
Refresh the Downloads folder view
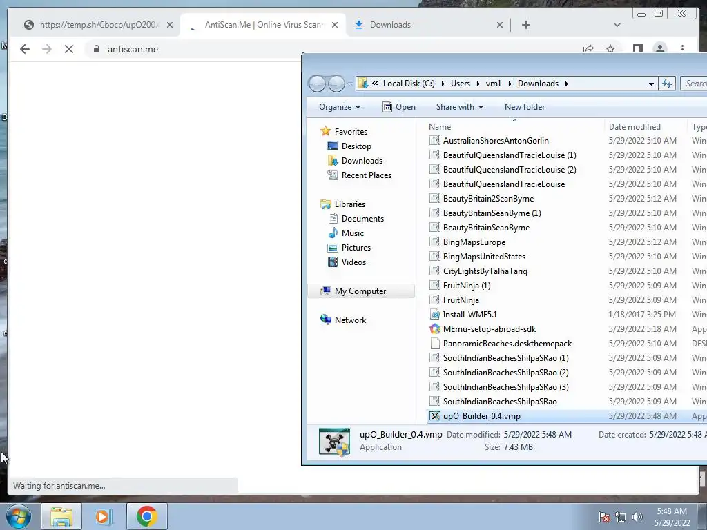[x=666, y=84]
